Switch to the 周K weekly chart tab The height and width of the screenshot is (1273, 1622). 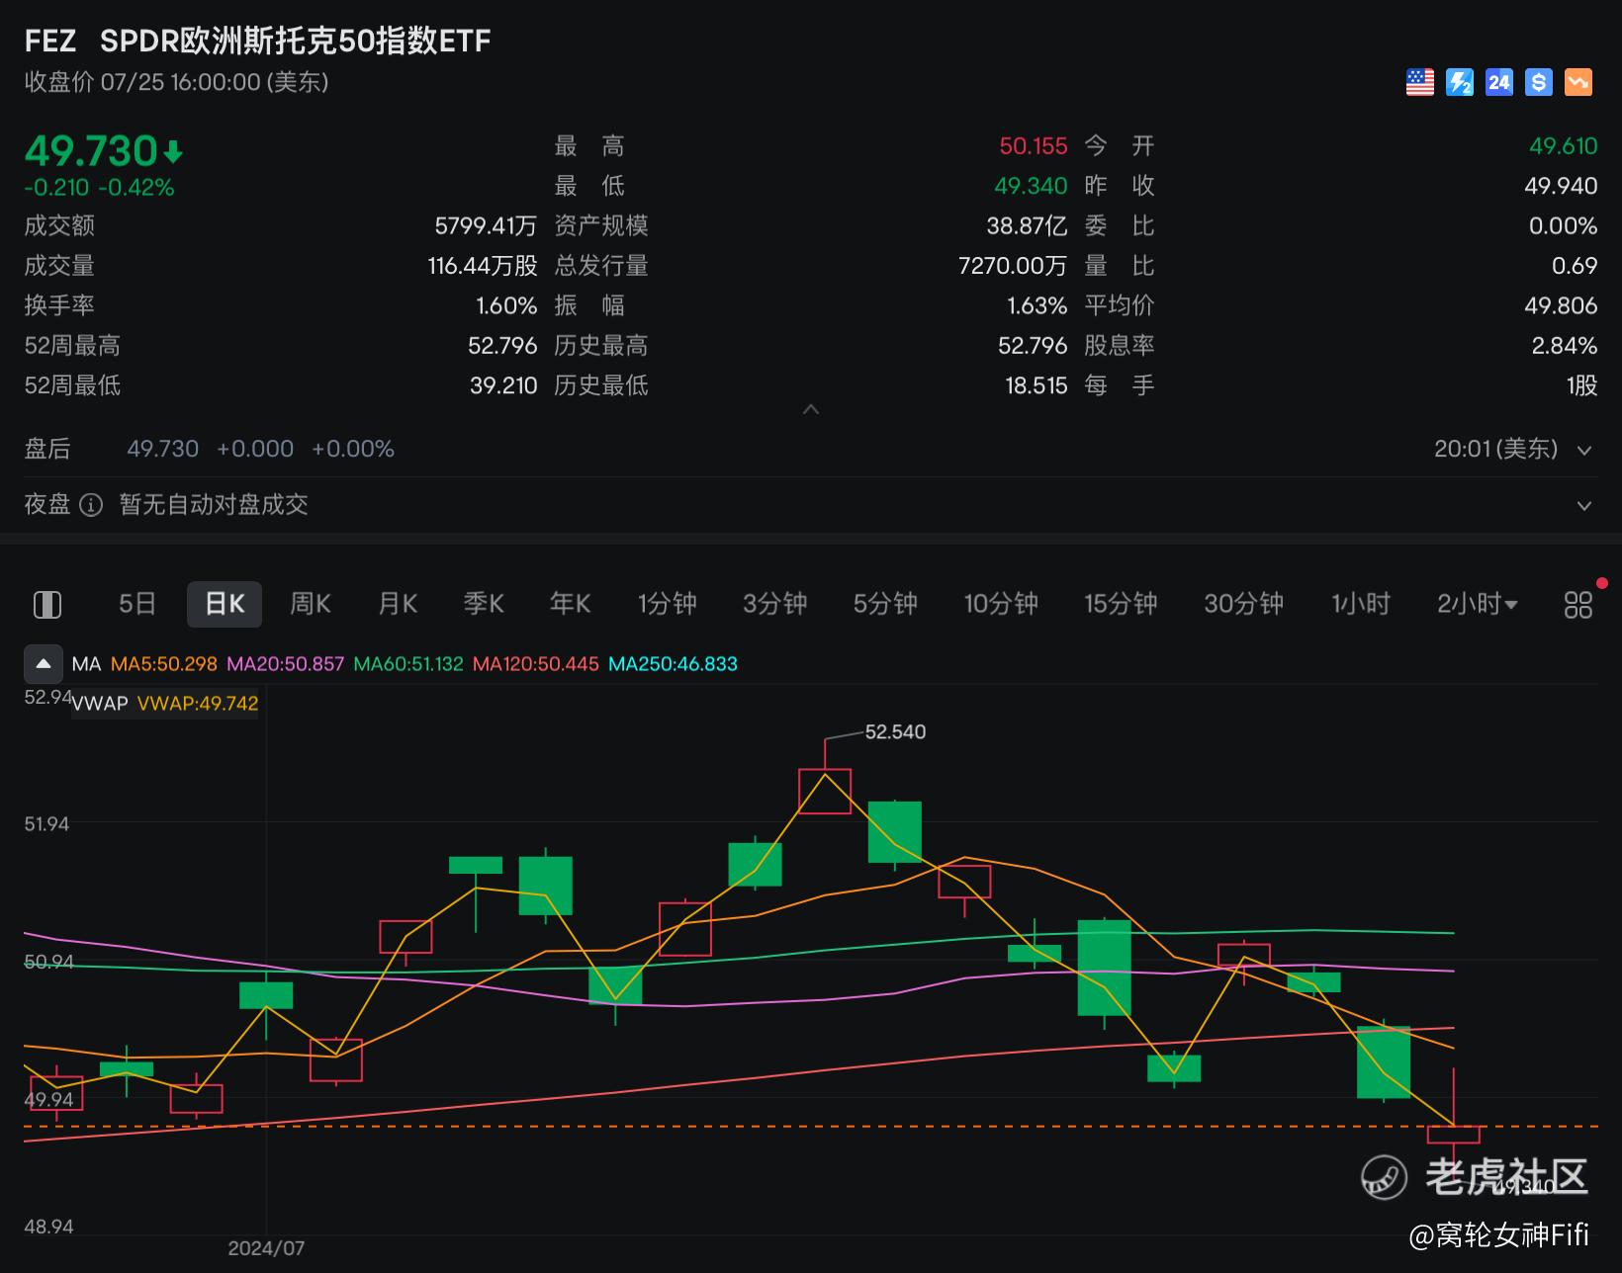(x=311, y=604)
